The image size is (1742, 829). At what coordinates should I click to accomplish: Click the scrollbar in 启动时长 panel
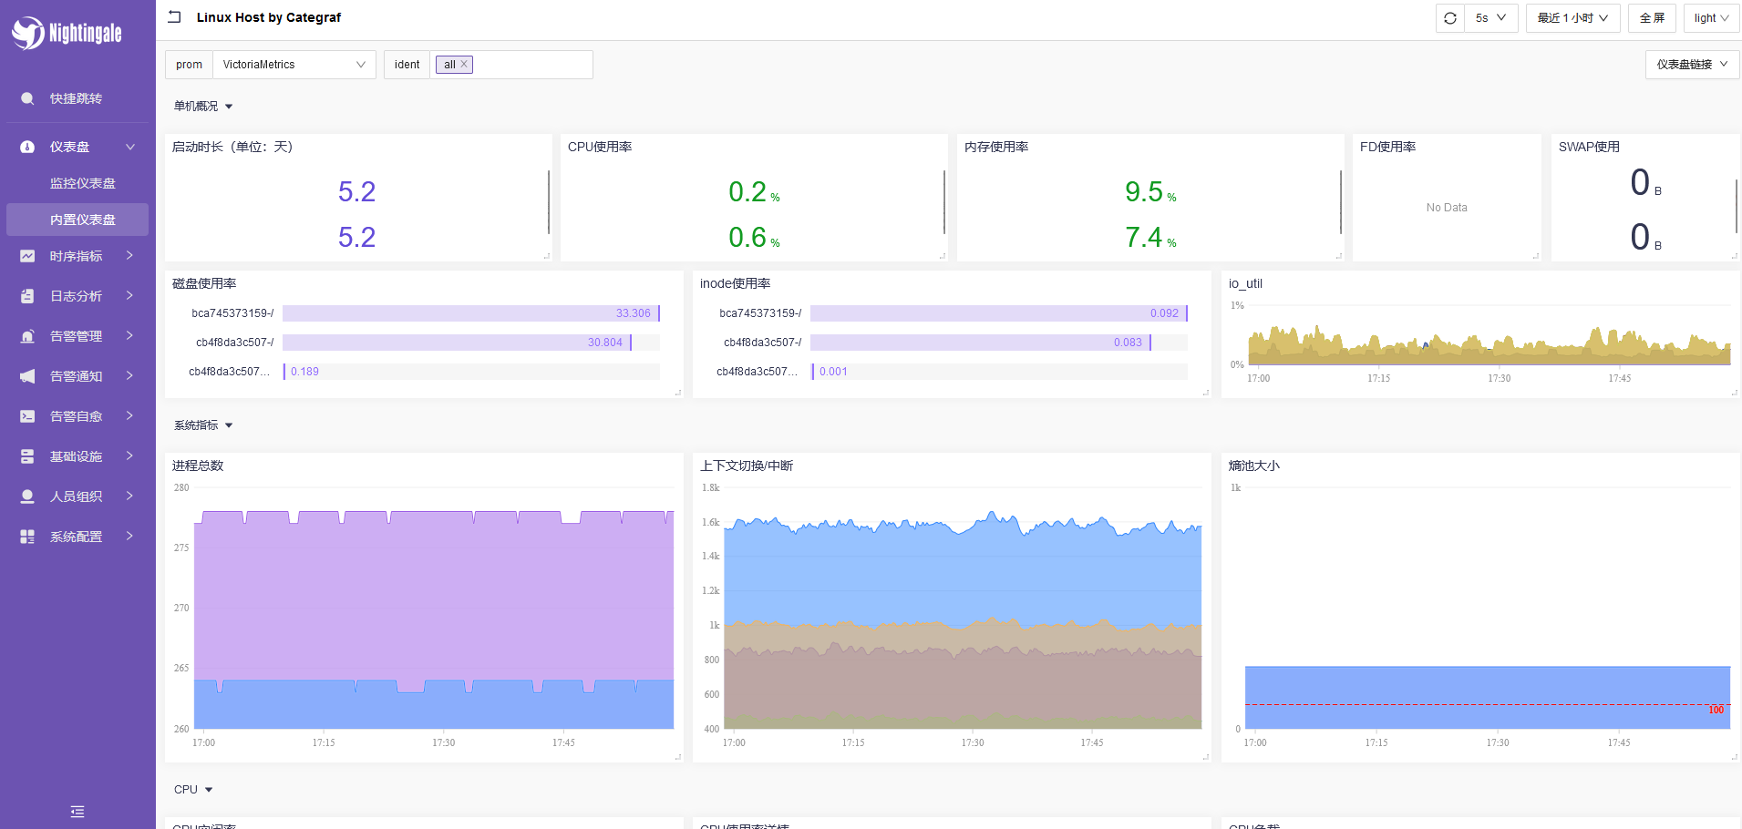tap(549, 201)
